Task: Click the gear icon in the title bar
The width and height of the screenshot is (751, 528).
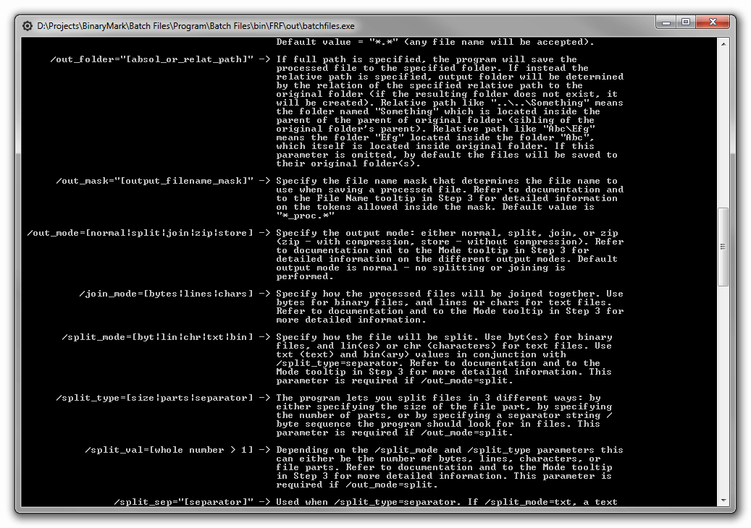Action: point(28,26)
